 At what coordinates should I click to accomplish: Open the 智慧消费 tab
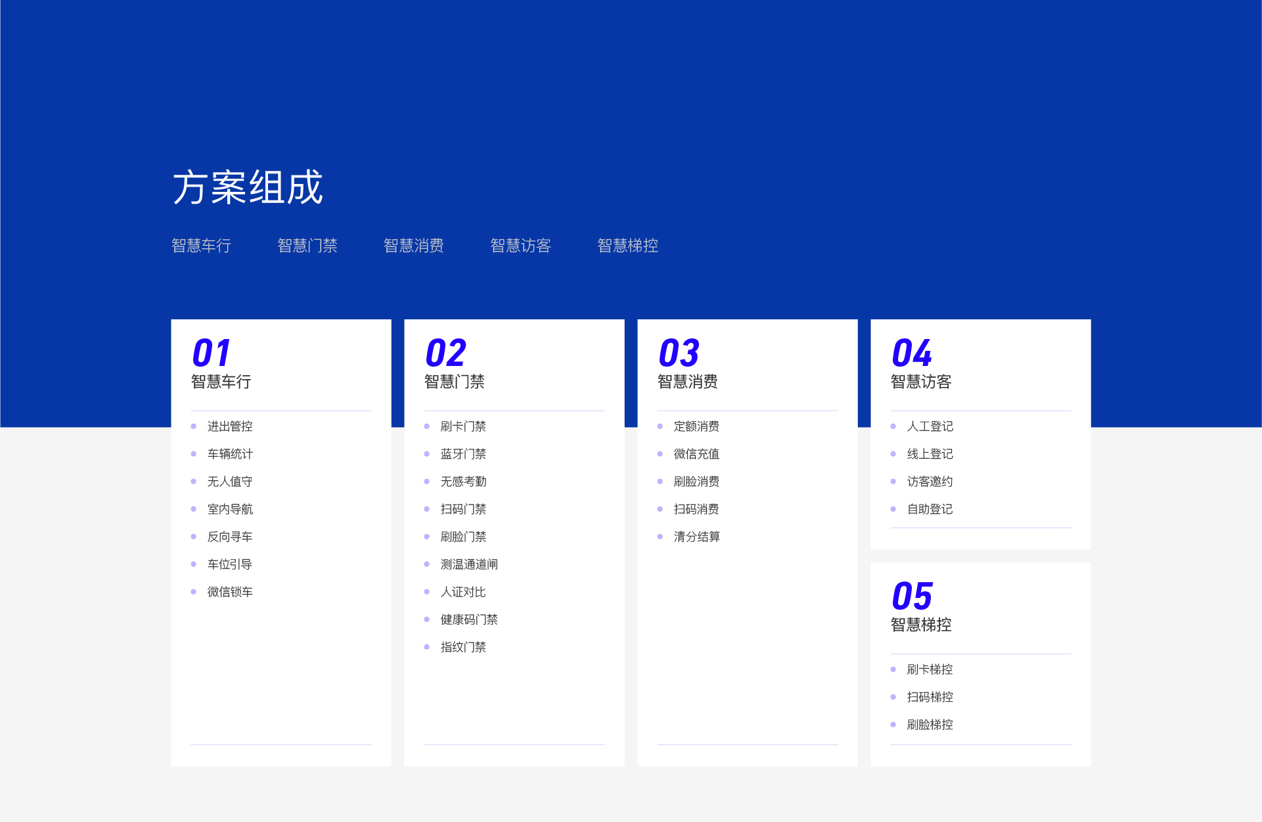pos(414,246)
